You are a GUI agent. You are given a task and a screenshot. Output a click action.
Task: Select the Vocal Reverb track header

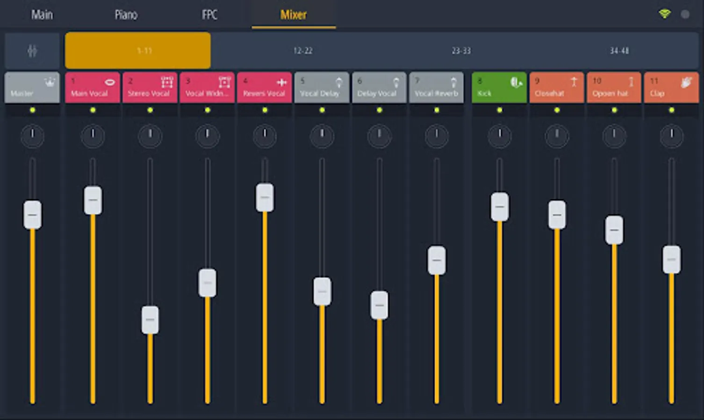click(x=436, y=87)
